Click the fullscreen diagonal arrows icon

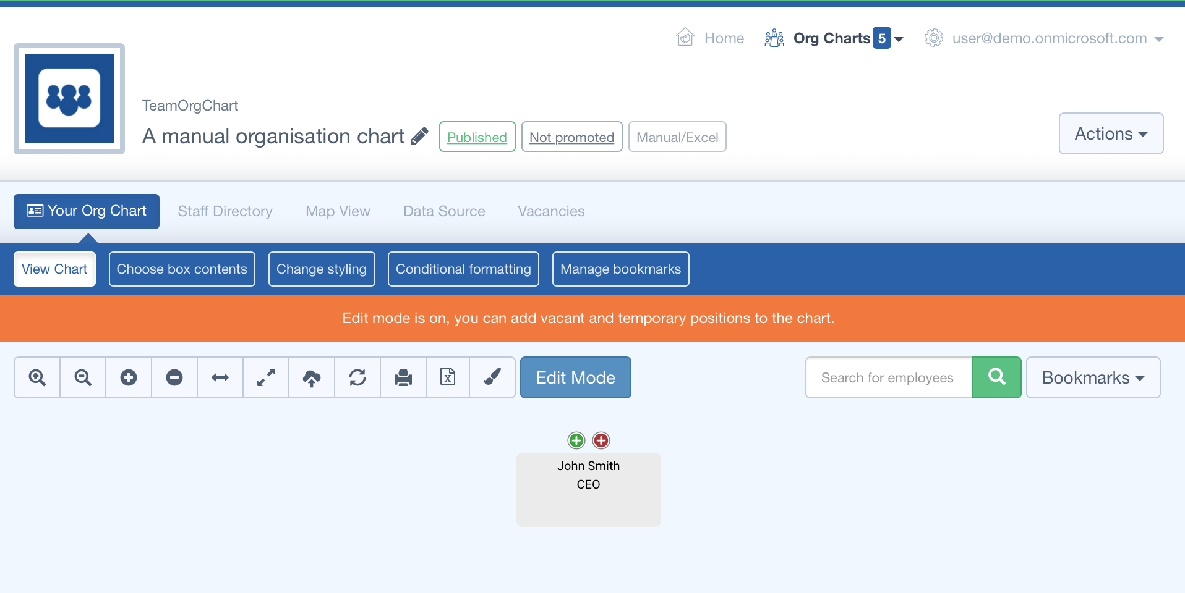(x=266, y=377)
